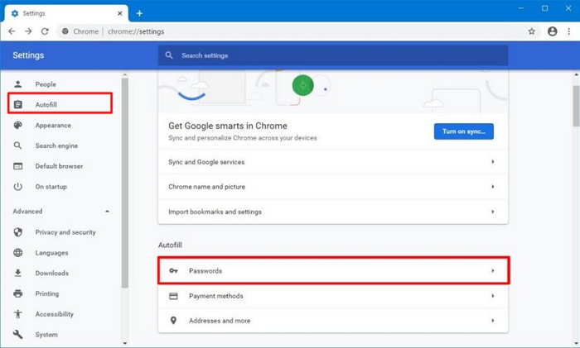Click Addresses and more label
This screenshot has width=580, height=348.
pyautogui.click(x=220, y=321)
